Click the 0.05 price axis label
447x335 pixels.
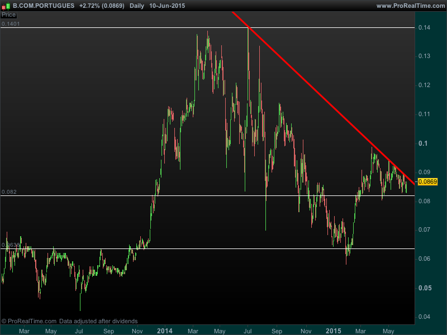425,288
